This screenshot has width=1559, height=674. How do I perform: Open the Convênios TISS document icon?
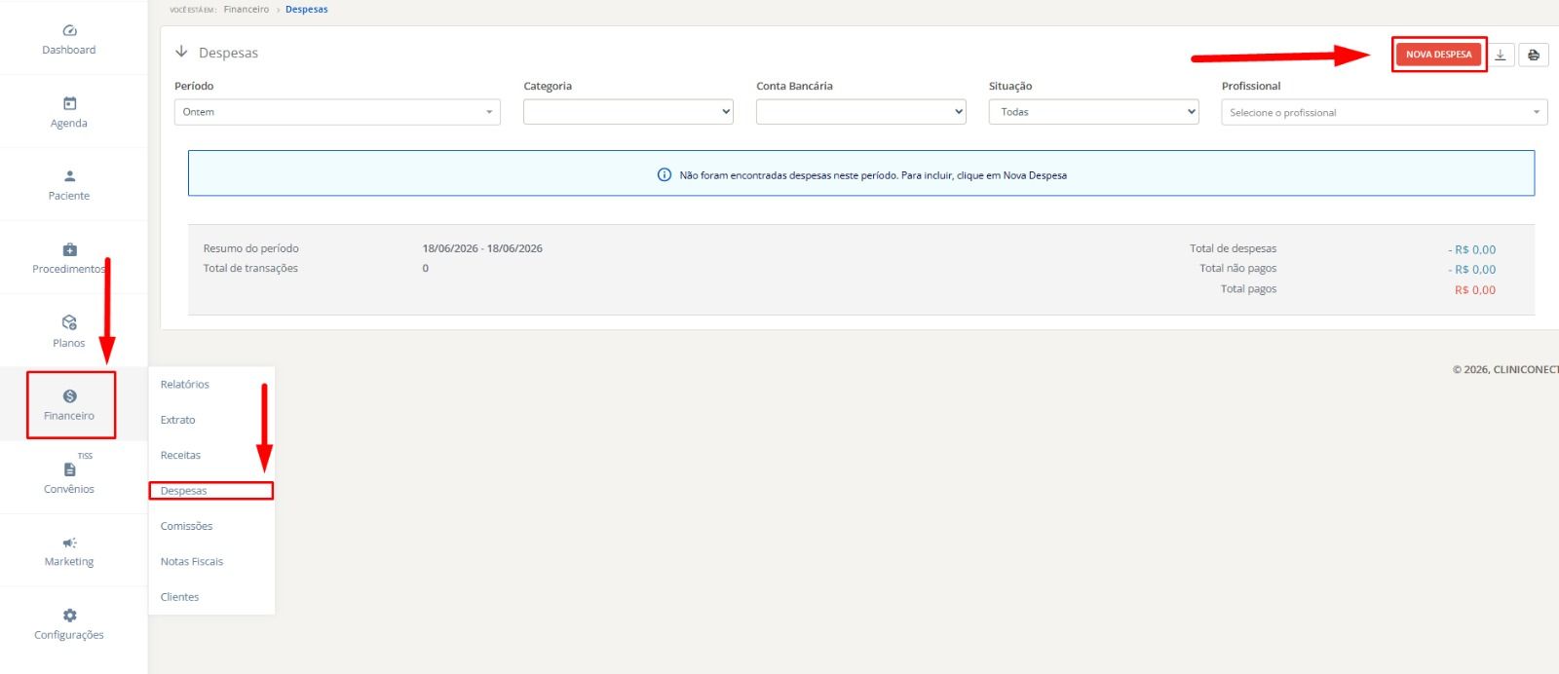(69, 469)
